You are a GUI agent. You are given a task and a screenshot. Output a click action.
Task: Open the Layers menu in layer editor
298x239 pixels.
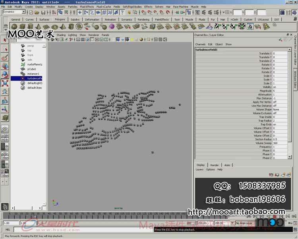tap(199, 169)
